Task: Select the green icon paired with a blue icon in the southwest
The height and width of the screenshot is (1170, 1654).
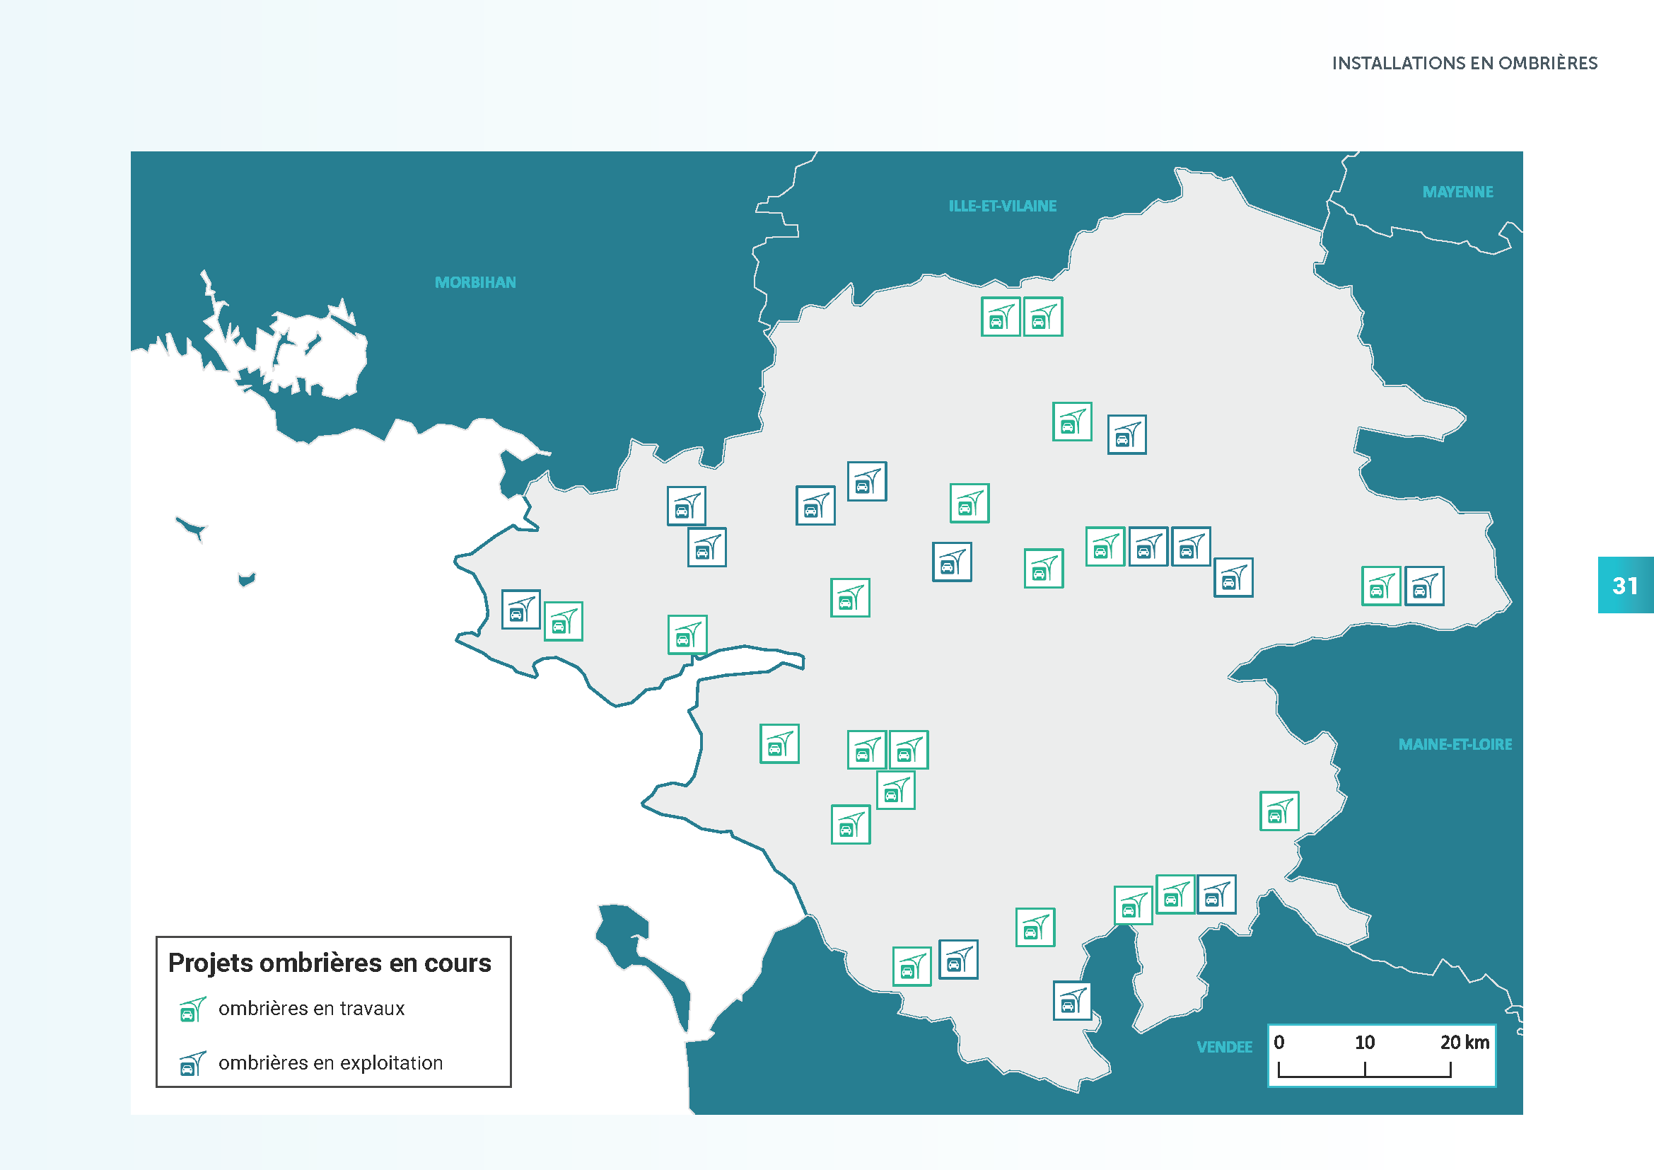Action: coord(912,967)
